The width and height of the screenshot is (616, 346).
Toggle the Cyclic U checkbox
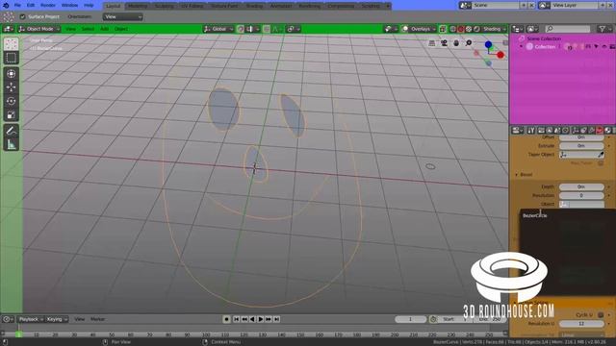(601, 315)
